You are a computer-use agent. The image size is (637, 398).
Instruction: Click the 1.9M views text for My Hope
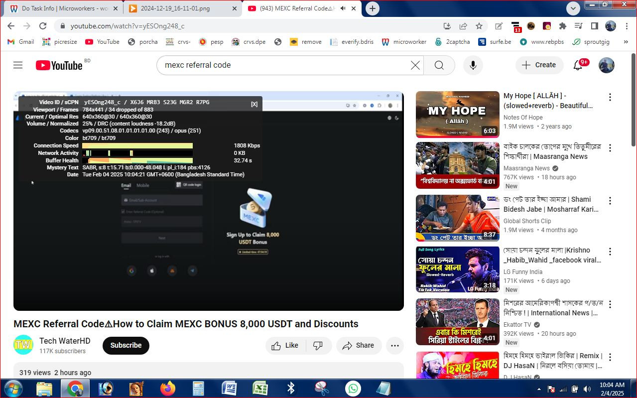click(518, 127)
